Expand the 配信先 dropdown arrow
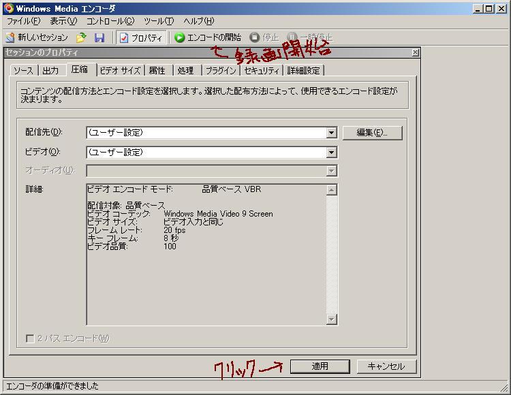This screenshot has width=511, height=395. [x=331, y=133]
